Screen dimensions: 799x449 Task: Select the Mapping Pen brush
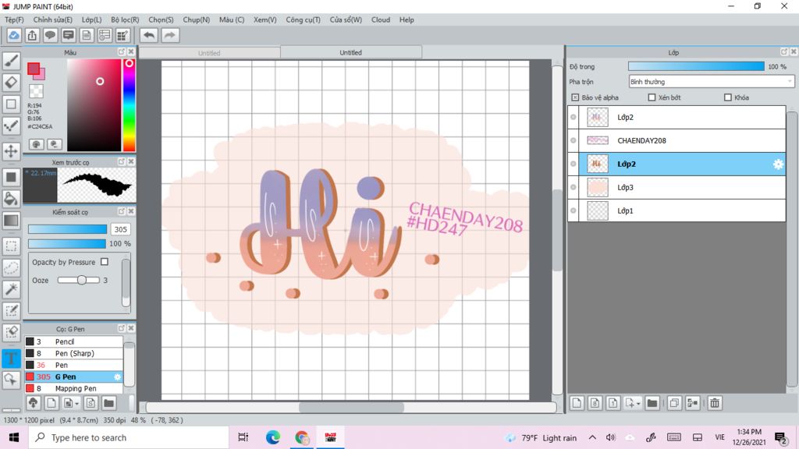tap(74, 388)
